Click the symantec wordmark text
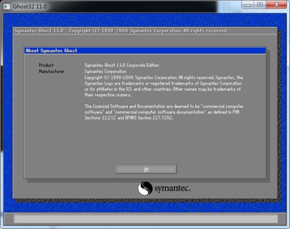The image size is (290, 229). tap(172, 188)
